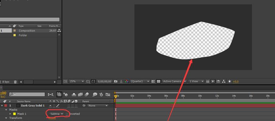275x121 pixels.
Task: Open the Show Channel color icon
Action: coord(126,81)
